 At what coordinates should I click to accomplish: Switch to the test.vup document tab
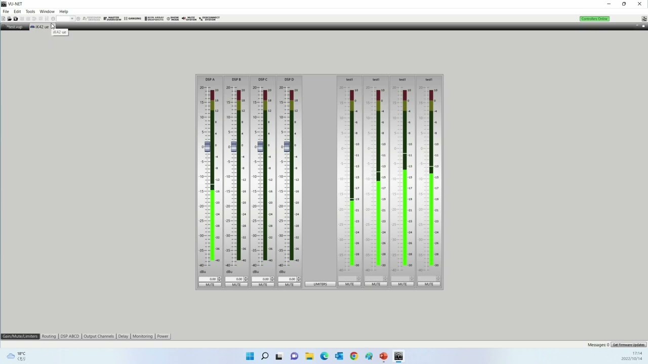14,27
